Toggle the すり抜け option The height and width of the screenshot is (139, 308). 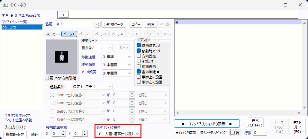pyautogui.click(x=139, y=61)
